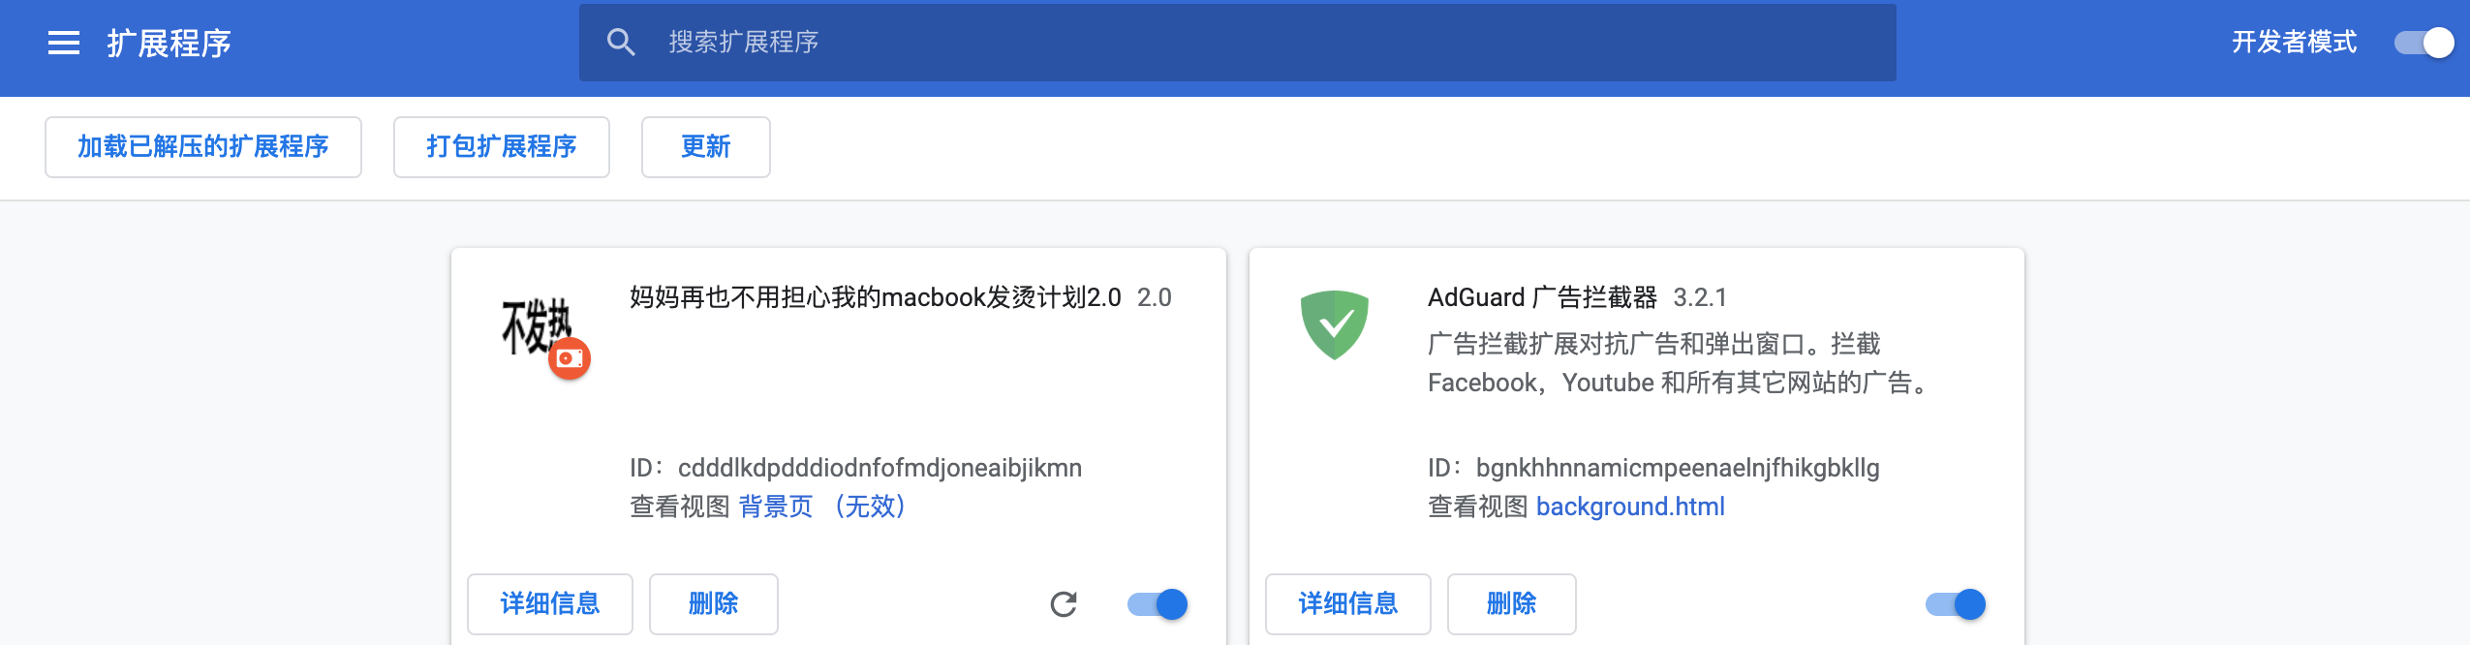The width and height of the screenshot is (2470, 645).
Task: Click the 更新 button
Action: pyautogui.click(x=705, y=146)
